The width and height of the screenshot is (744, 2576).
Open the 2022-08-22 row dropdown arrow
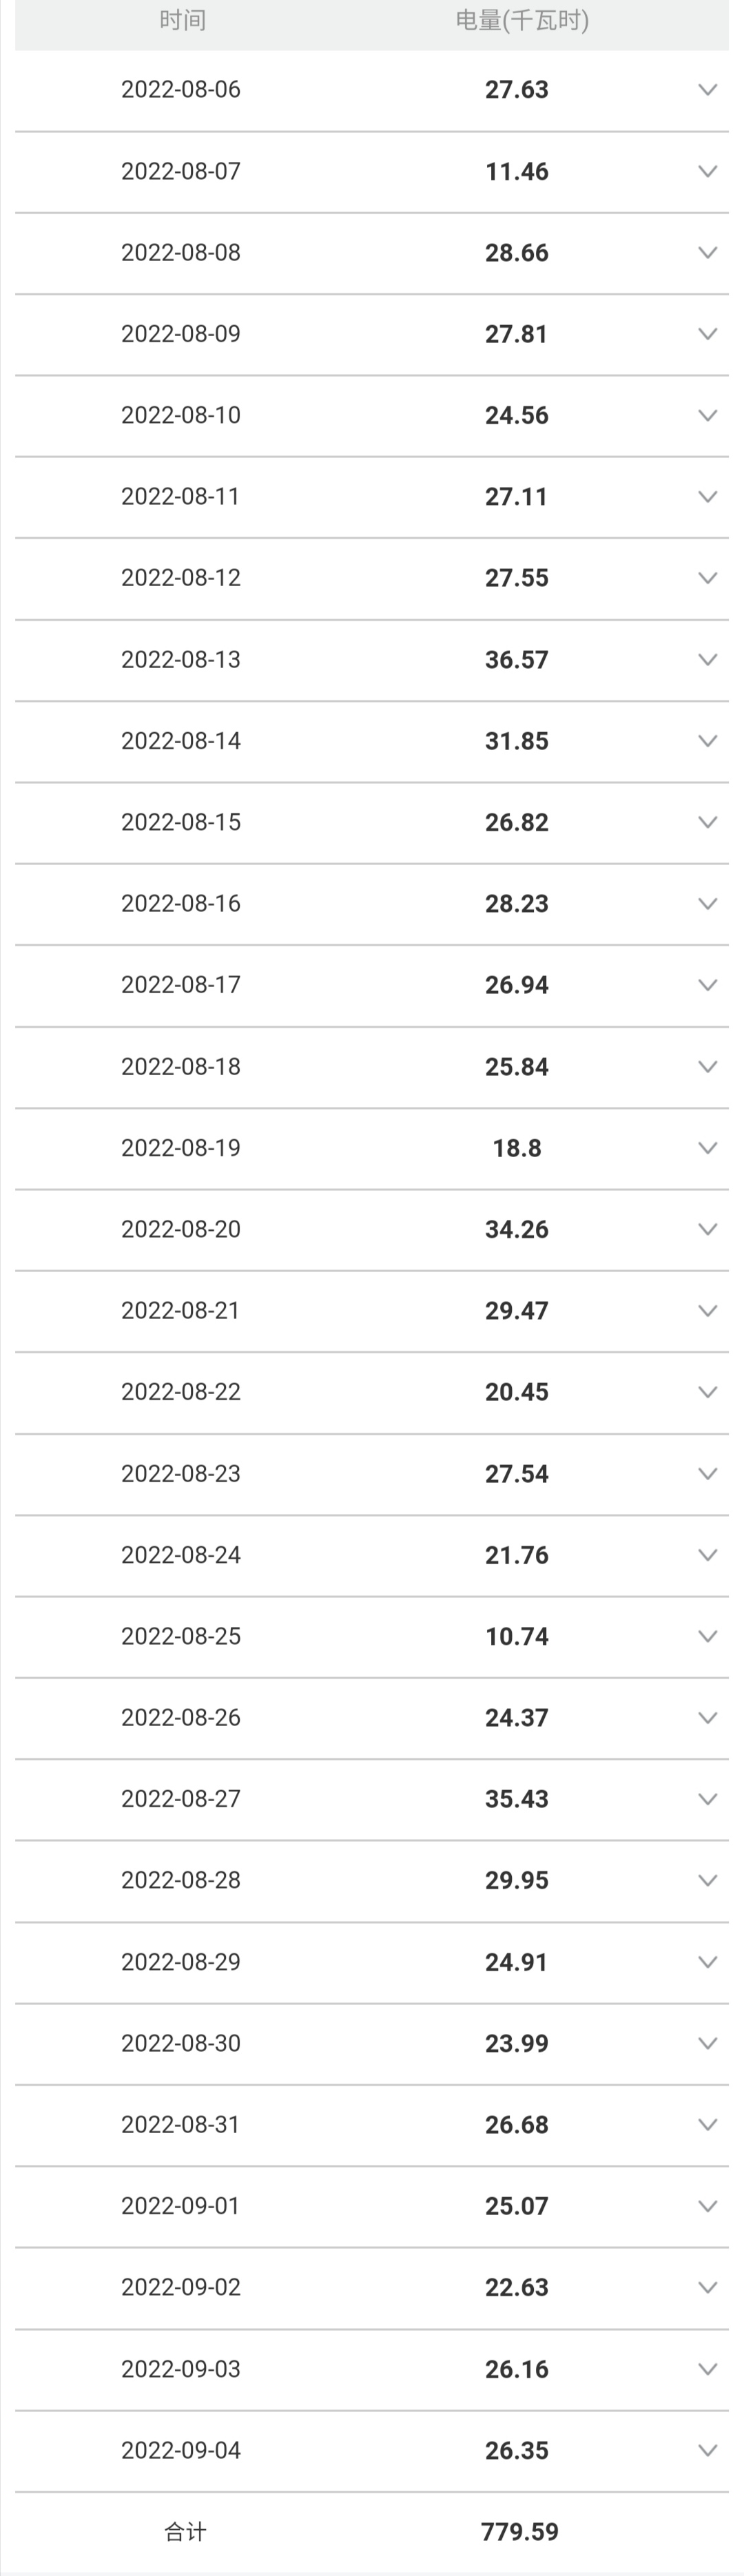pyautogui.click(x=707, y=1392)
